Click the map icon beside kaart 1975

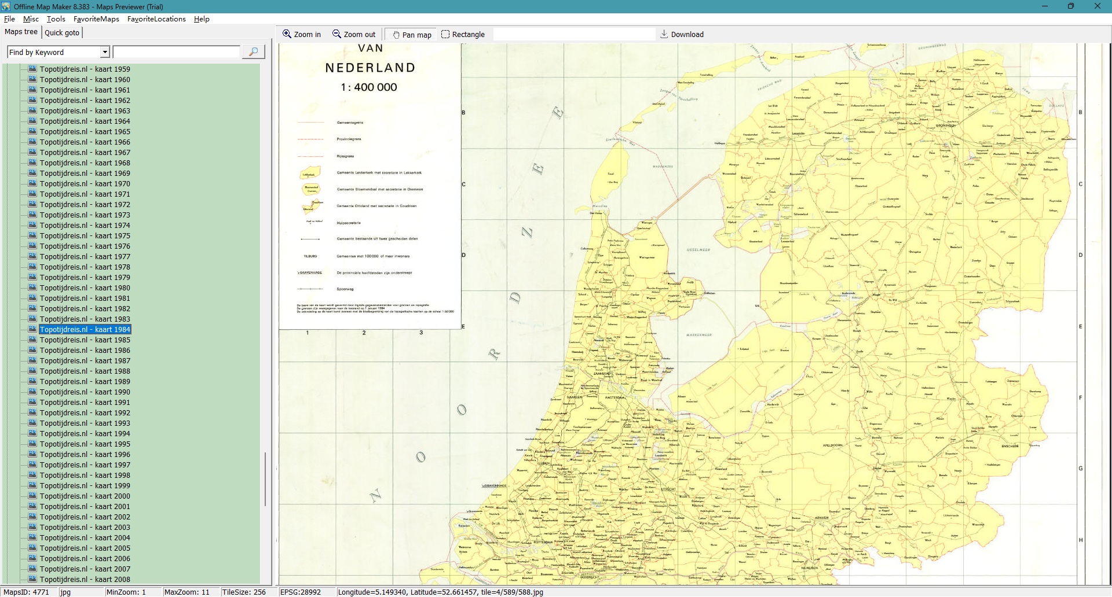(x=32, y=235)
